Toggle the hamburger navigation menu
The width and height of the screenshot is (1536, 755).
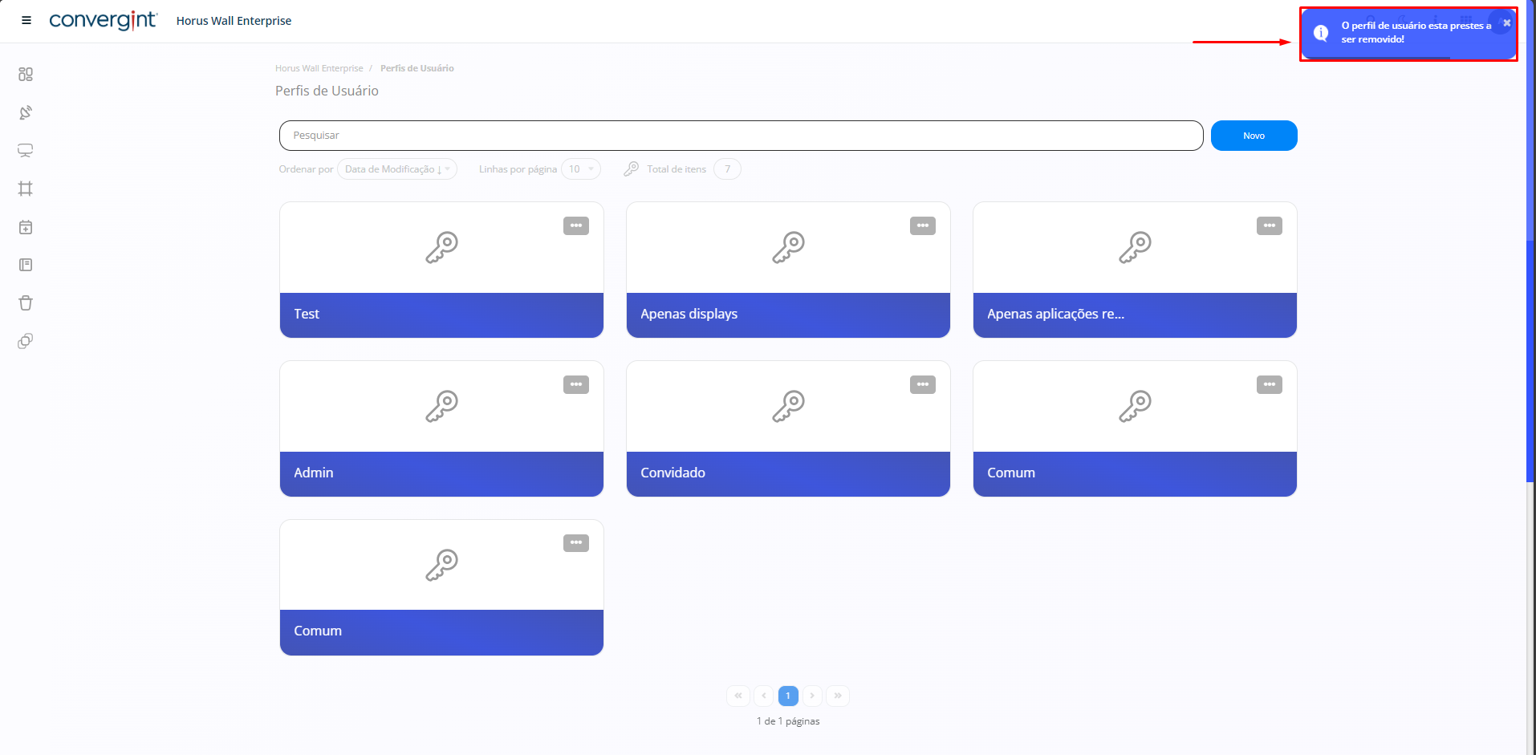click(x=26, y=20)
